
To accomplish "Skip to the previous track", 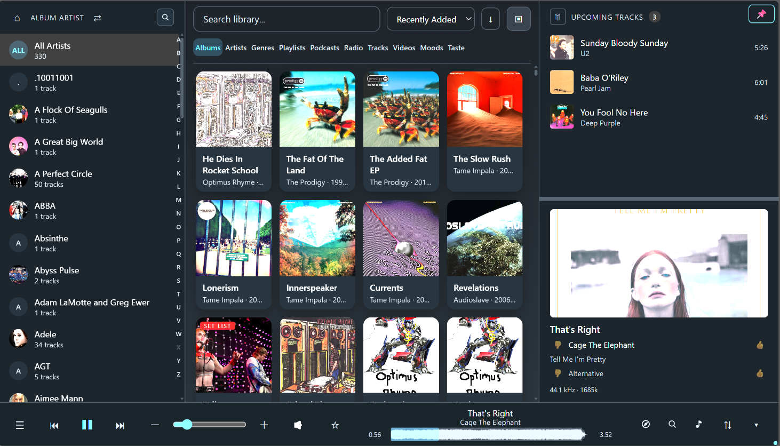I will pos(54,425).
